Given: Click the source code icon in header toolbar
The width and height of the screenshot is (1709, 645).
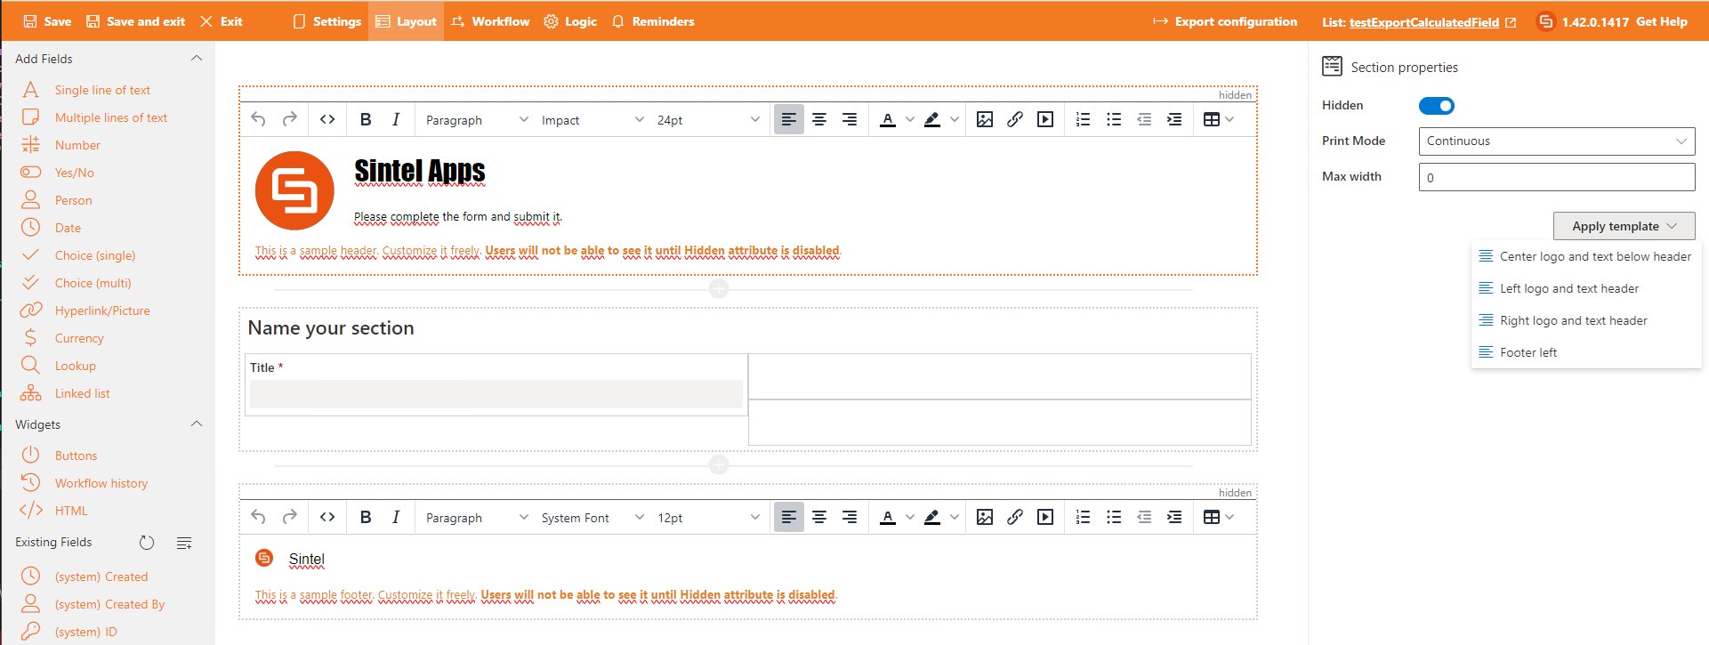Looking at the screenshot, I should pos(327,119).
